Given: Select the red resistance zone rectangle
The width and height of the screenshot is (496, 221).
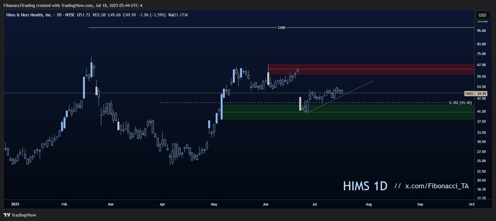Looking at the screenshot, I should (x=371, y=69).
